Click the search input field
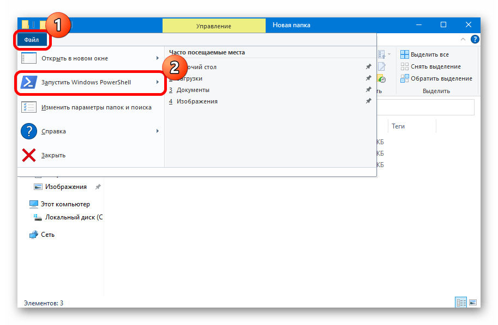Viewport: 498px width, 325px height. pos(425,107)
